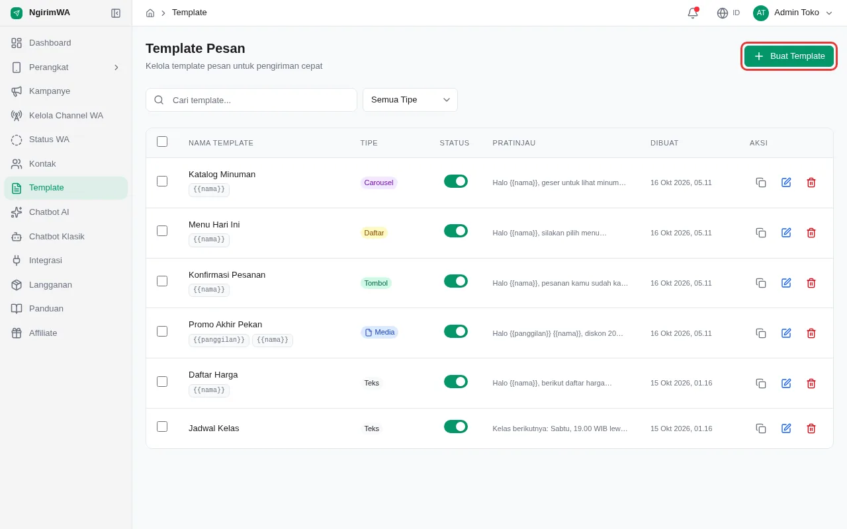847x529 pixels.
Task: Check the Konfirmasi Pesanan row checkbox
Action: (x=162, y=281)
